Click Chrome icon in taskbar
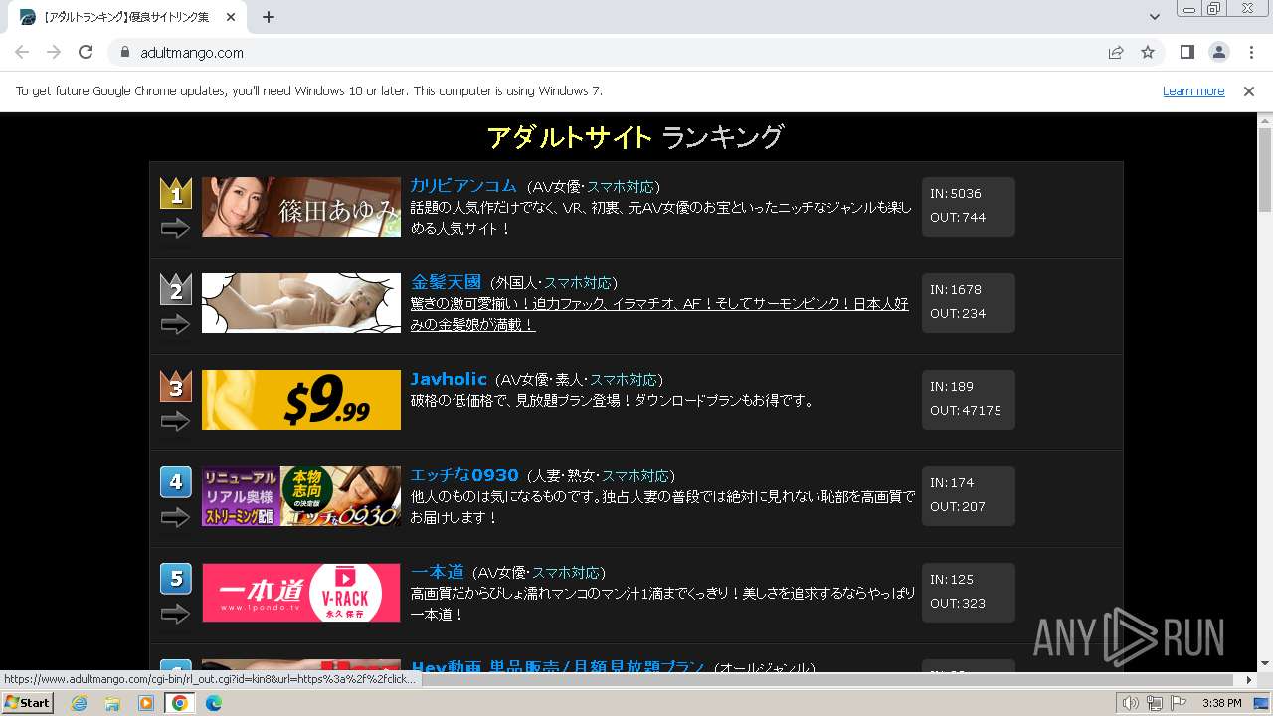Image resolution: width=1273 pixels, height=716 pixels. click(180, 703)
